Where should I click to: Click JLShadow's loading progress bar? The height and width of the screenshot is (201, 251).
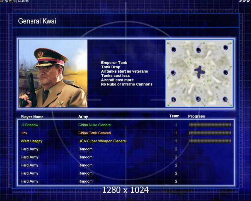pyautogui.click(x=210, y=125)
